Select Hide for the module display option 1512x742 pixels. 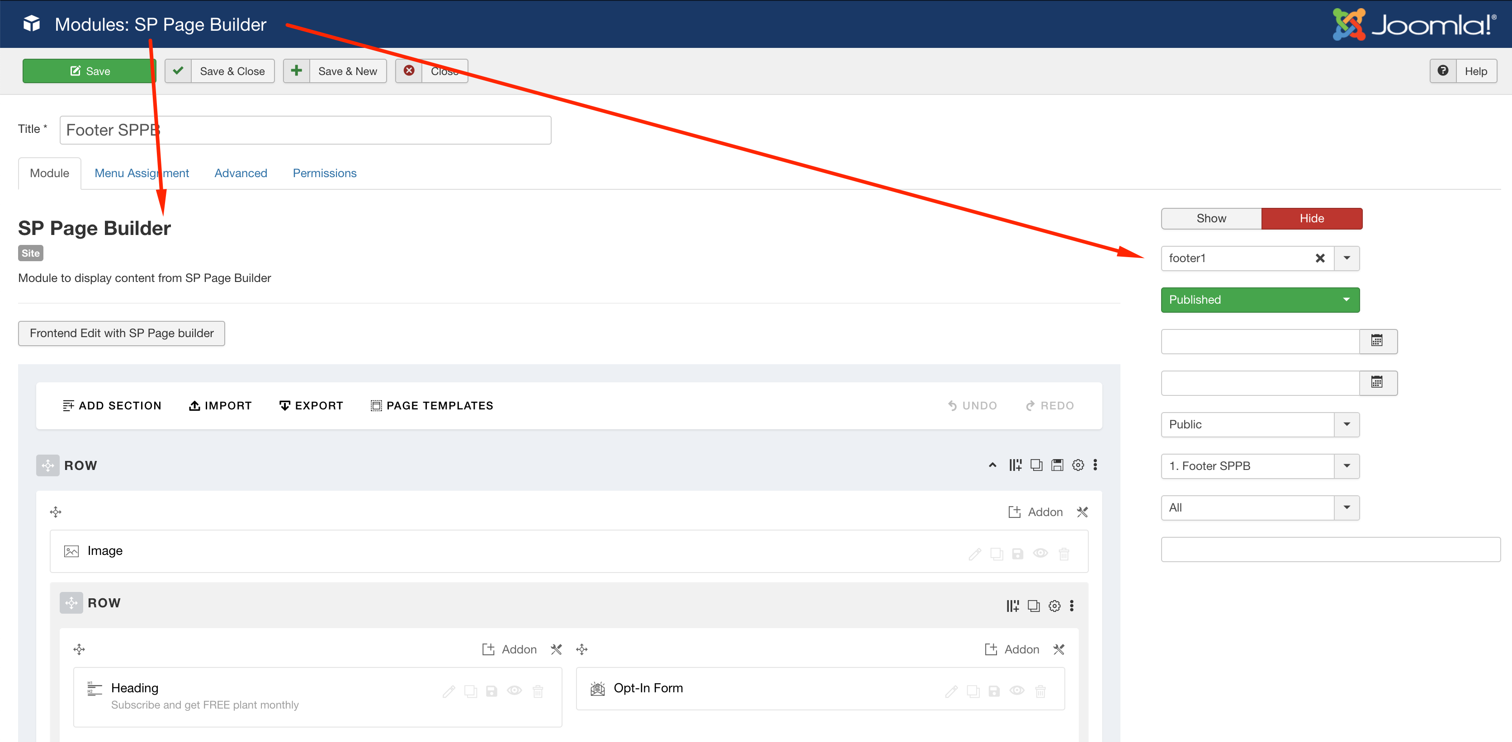pyautogui.click(x=1313, y=218)
